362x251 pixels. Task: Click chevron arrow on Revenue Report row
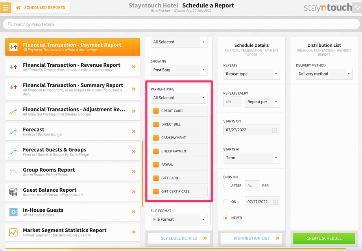pos(134,67)
